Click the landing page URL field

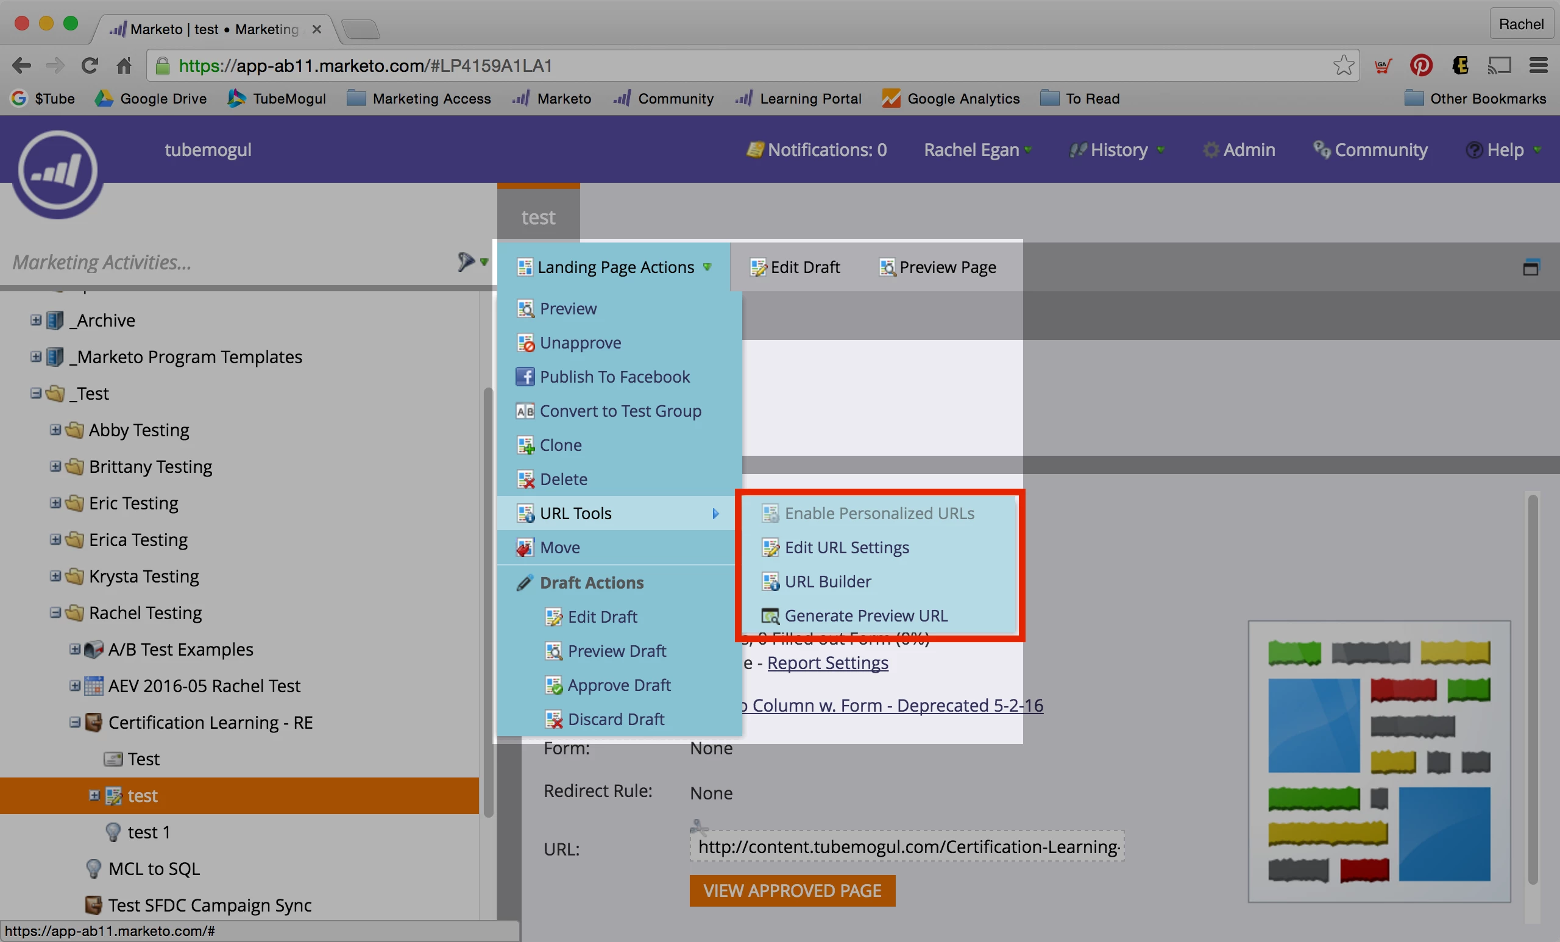coord(907,847)
